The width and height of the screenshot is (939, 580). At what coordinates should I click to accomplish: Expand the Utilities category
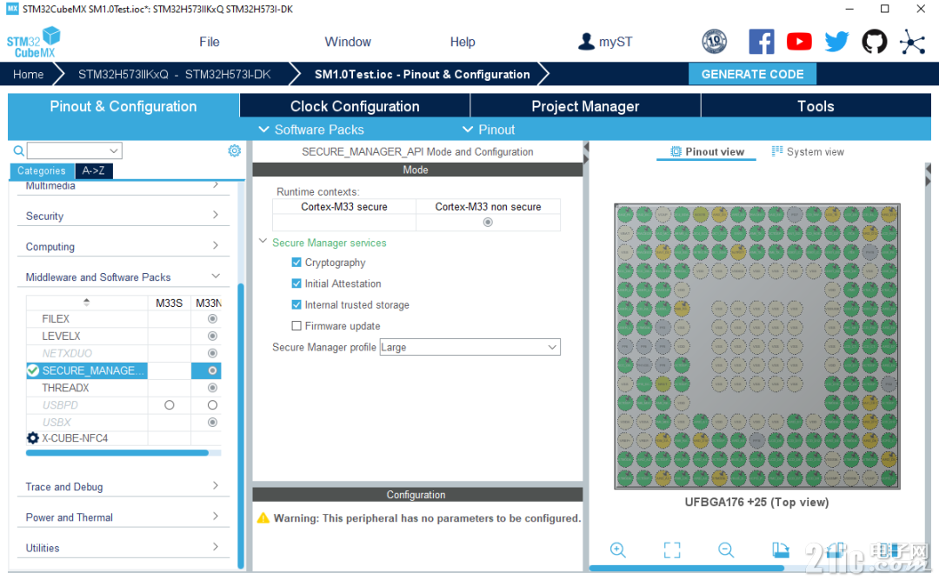pos(123,548)
